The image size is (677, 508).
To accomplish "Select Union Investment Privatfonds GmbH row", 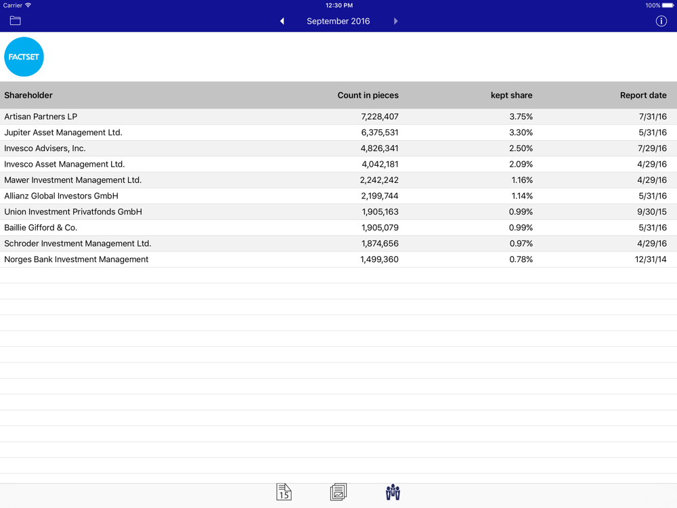I will point(338,212).
